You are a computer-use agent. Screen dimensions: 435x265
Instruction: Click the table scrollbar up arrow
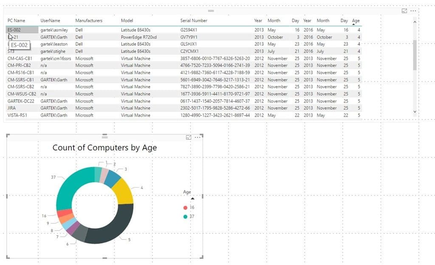[x=415, y=22]
